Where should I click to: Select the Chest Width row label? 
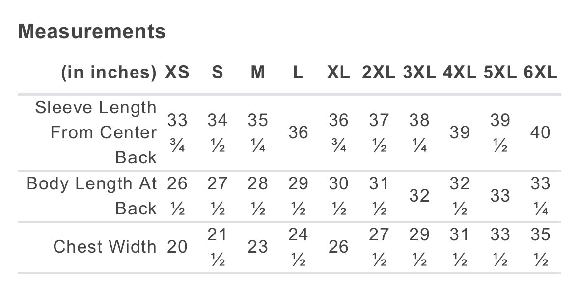(x=105, y=246)
